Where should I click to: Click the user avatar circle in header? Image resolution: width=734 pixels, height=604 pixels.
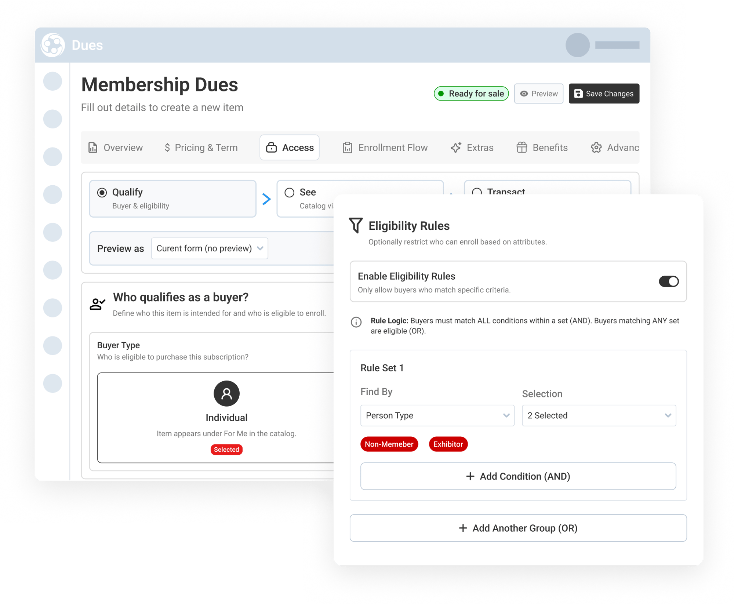[577, 45]
